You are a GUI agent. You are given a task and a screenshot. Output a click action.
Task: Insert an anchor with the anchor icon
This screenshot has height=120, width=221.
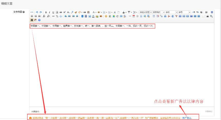tap(61, 16)
